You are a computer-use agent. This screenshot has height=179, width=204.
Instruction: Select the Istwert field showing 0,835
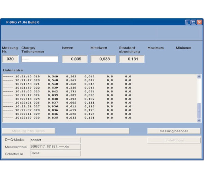tap(75, 59)
